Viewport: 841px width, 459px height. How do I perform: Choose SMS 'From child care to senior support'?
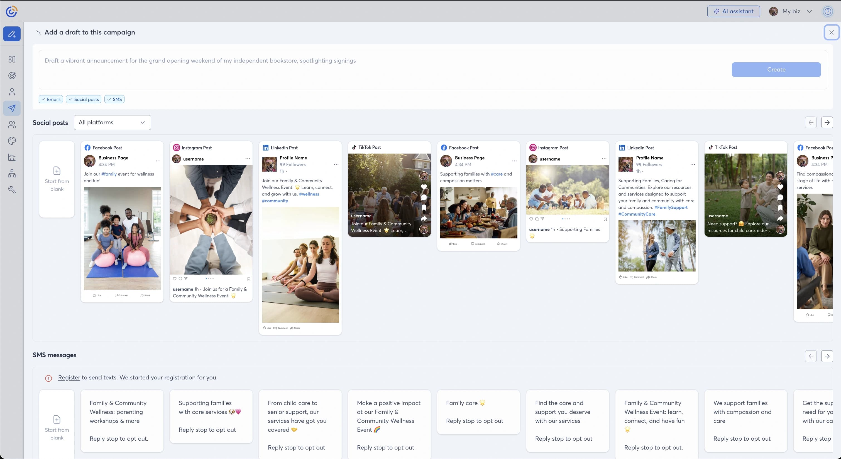(300, 425)
